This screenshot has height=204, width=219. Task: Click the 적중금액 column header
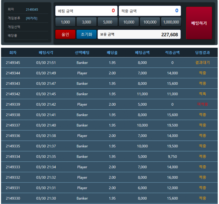click(x=172, y=52)
